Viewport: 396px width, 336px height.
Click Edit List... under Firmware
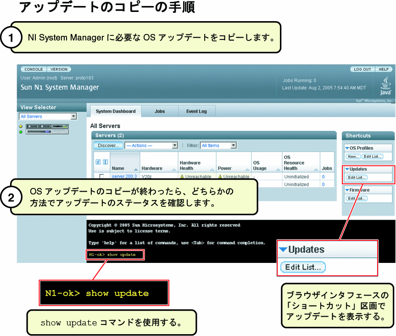pos(357,199)
